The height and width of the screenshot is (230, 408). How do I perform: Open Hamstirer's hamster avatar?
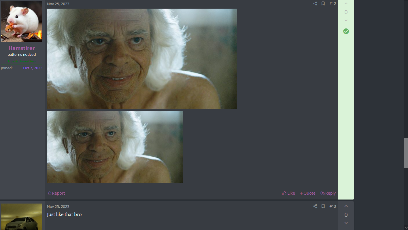coord(22,22)
